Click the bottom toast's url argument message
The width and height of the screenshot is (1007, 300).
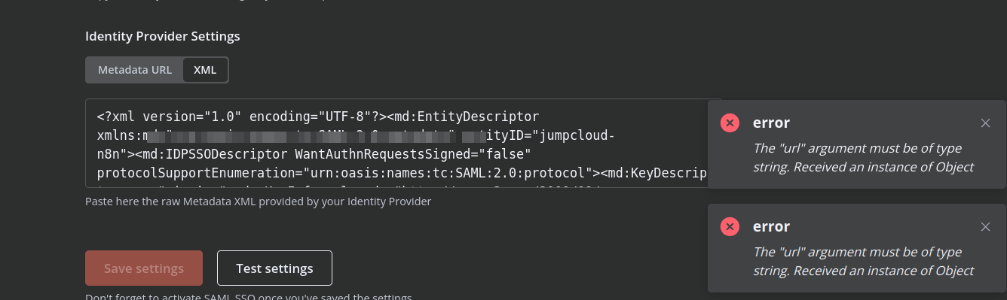tap(864, 262)
